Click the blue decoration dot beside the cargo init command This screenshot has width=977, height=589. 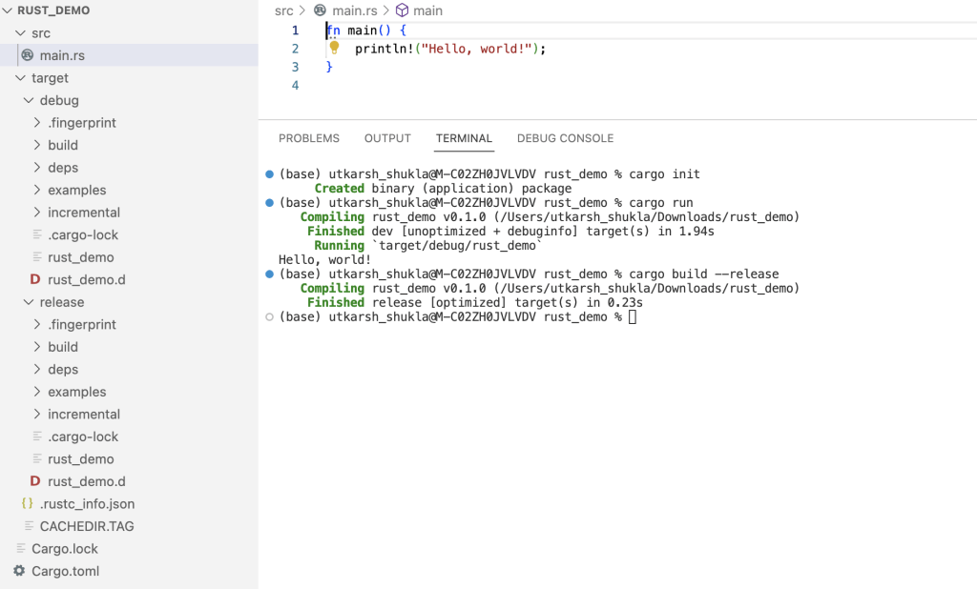[x=269, y=174]
